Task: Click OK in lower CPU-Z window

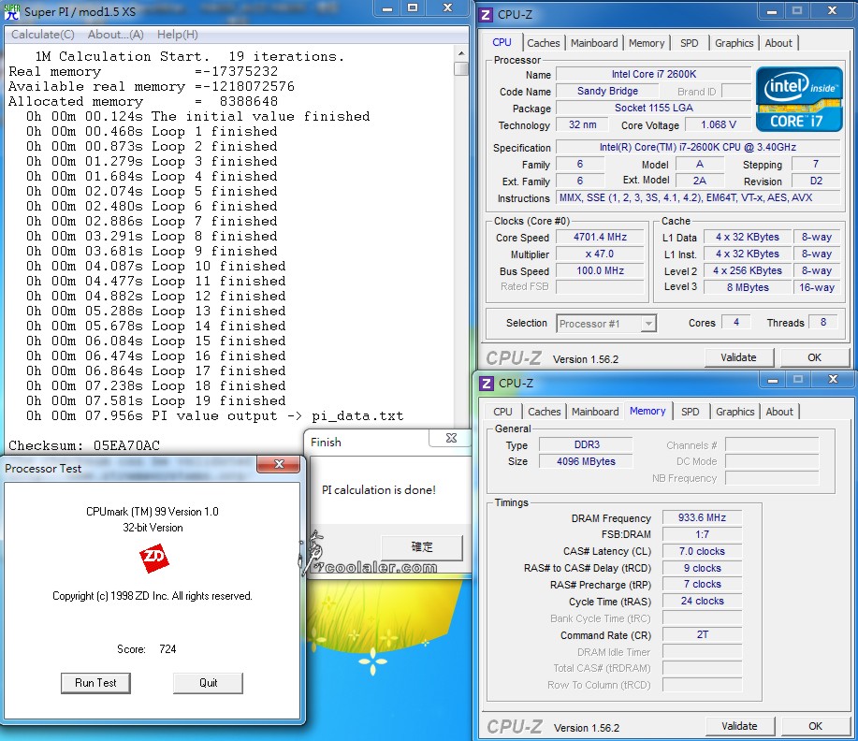Action: [815, 726]
